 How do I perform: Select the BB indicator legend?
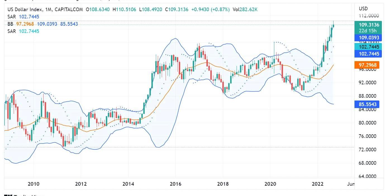coord(10,24)
